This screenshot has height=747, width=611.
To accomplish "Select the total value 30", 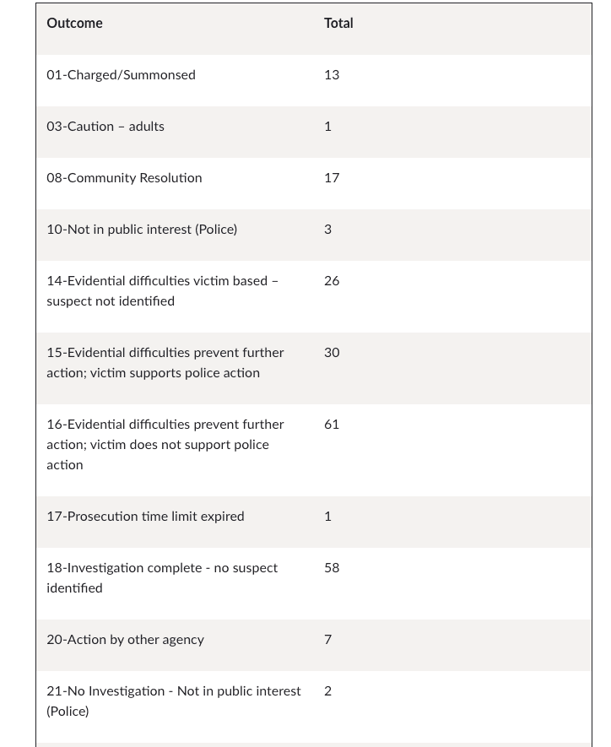I will tap(332, 353).
